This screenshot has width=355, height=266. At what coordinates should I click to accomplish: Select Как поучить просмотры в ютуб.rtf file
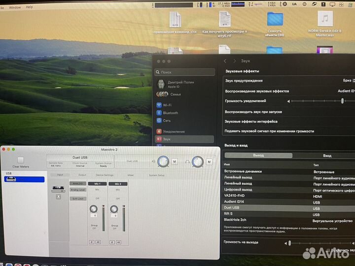[x=225, y=24]
